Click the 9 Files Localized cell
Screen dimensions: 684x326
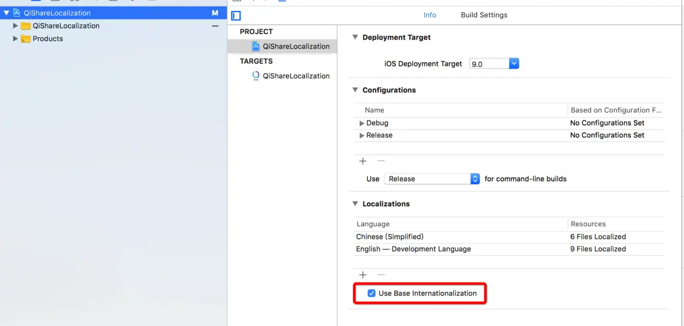pyautogui.click(x=598, y=249)
